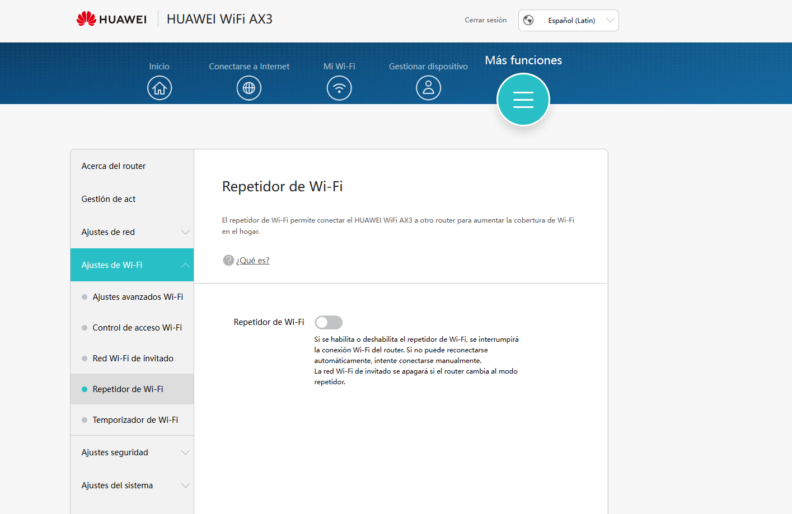This screenshot has width=792, height=514.
Task: Go to Temporizador de Wi-Fi
Action: coord(135,420)
